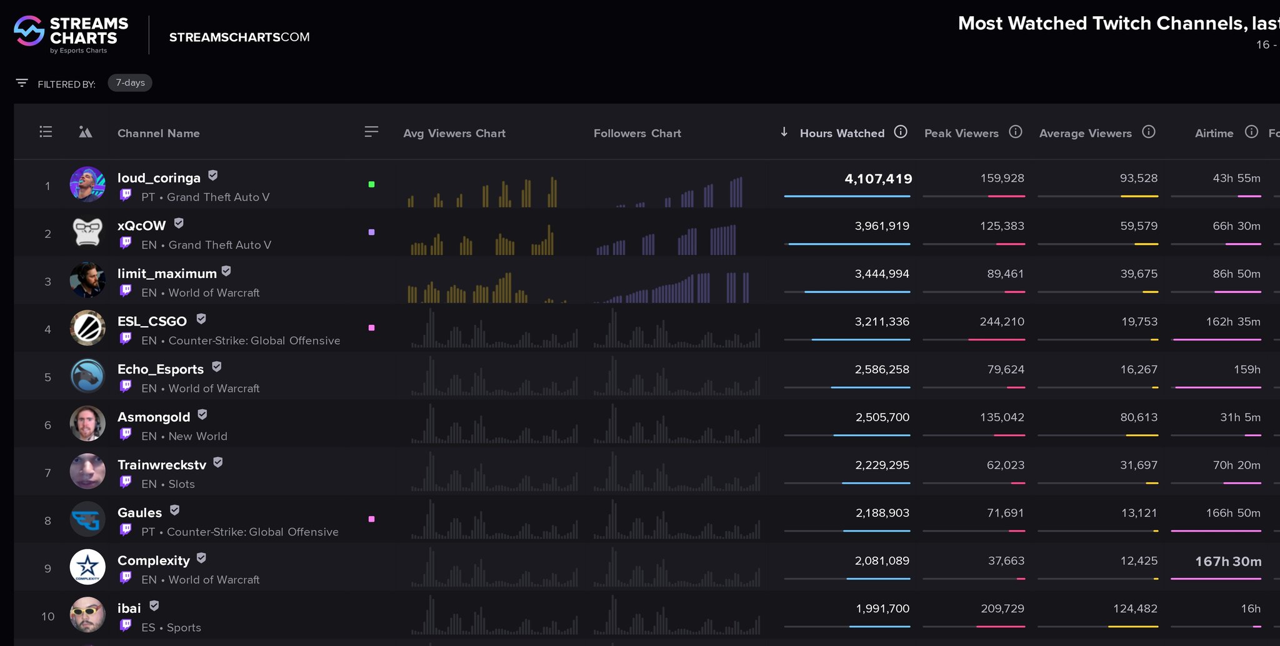This screenshot has height=646, width=1280.
Task: Click the verified badge next to loud_coringa
Action: tap(212, 176)
